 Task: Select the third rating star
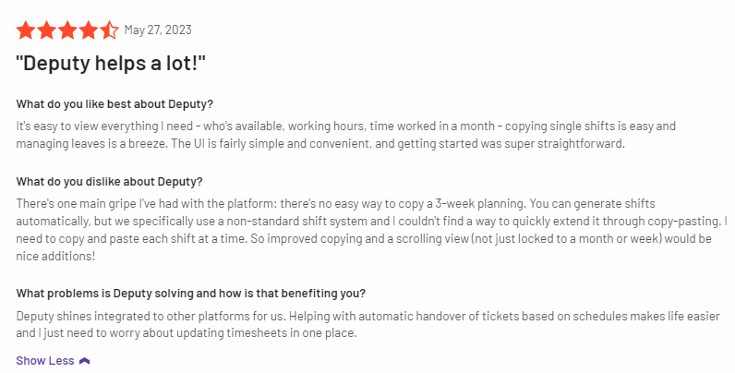(67, 30)
